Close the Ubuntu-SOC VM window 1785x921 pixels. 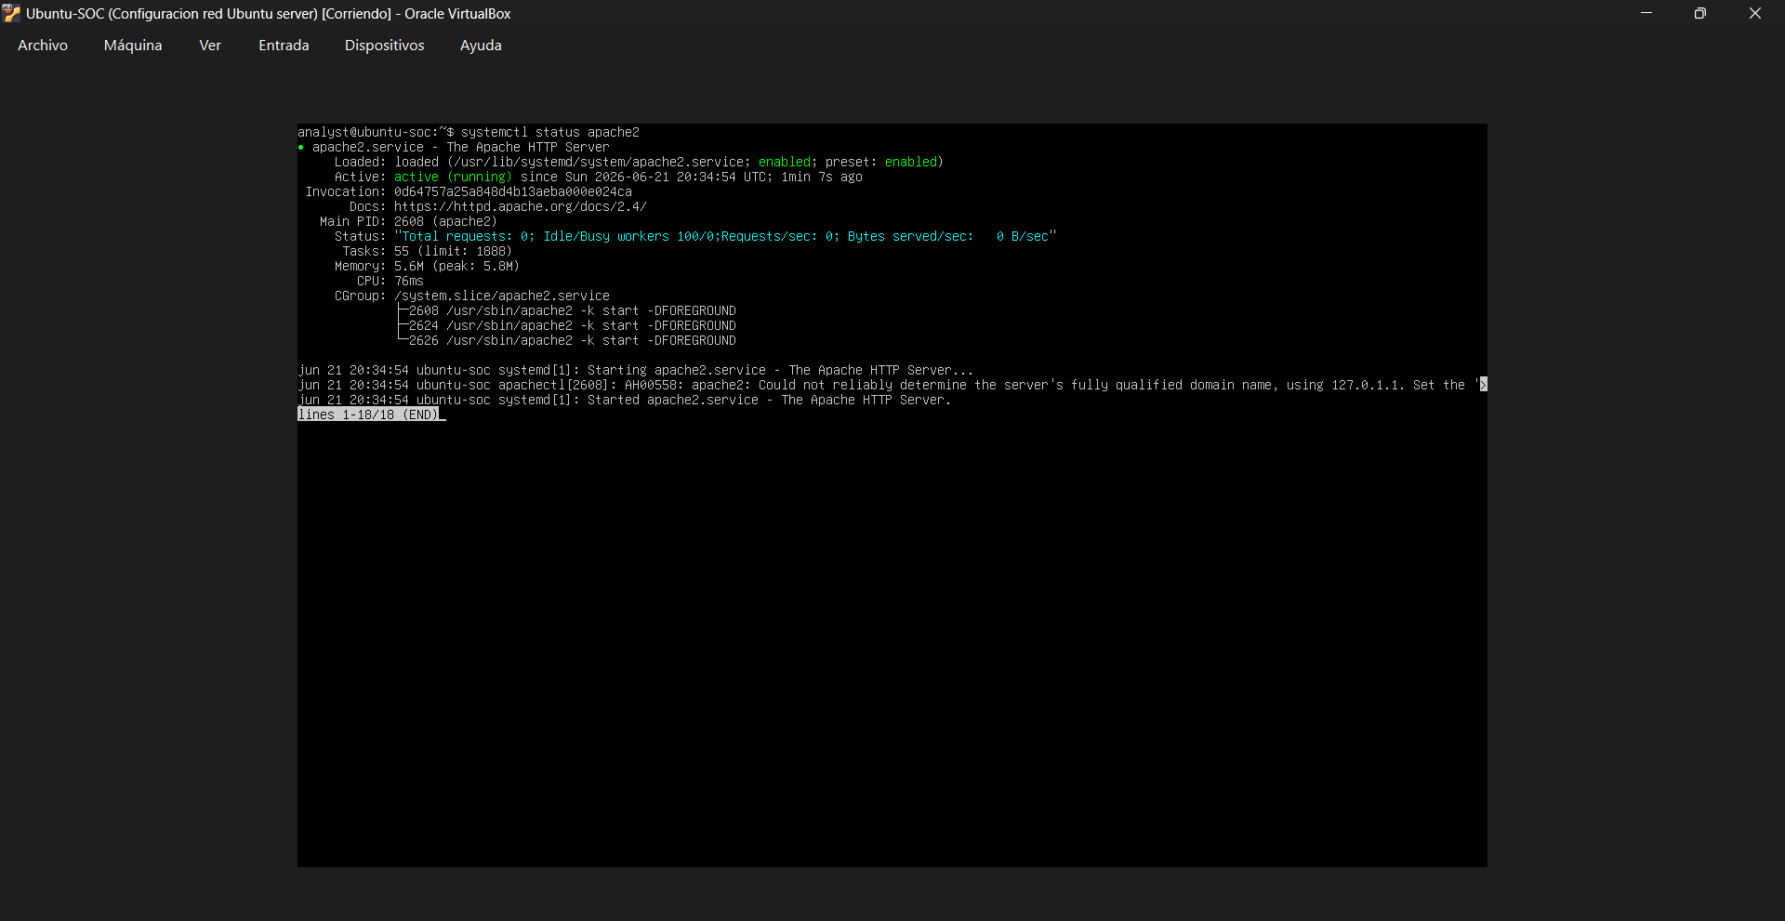1755,13
